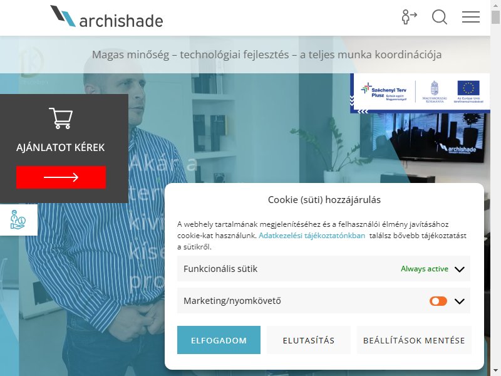The height and width of the screenshot is (376, 501).
Task: Open the hamburger menu
Action: 471,17
